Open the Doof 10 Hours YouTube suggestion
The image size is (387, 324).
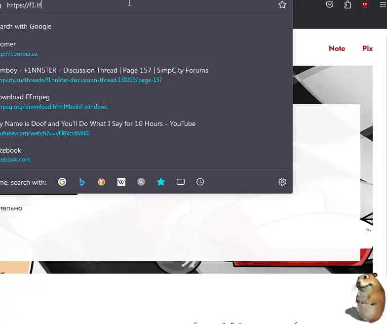pos(144,128)
